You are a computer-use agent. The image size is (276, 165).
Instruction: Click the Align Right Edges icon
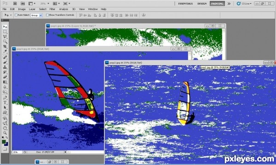(x=104, y=15)
